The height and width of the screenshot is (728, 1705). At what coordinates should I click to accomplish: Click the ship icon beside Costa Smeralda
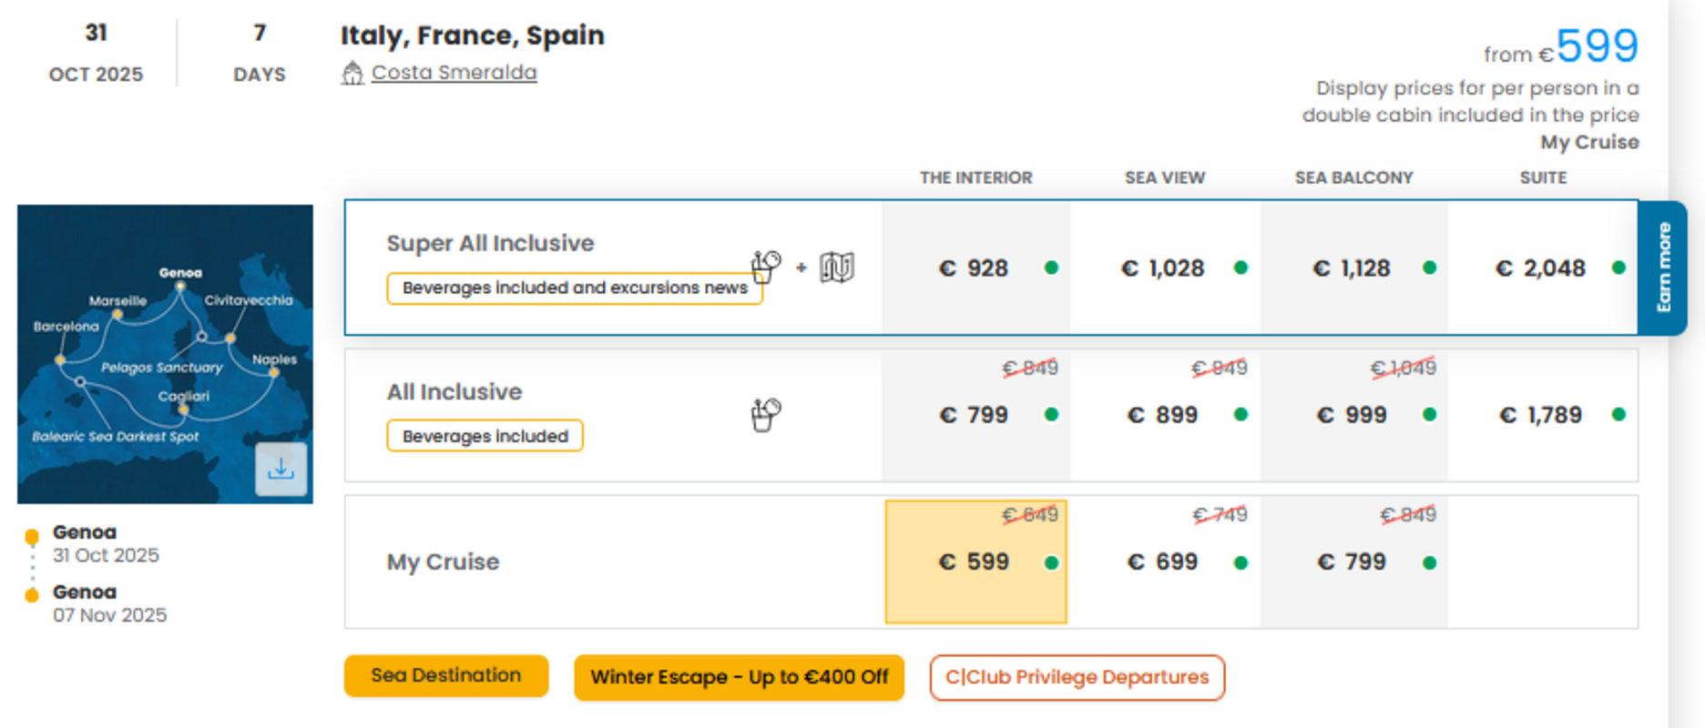352,73
